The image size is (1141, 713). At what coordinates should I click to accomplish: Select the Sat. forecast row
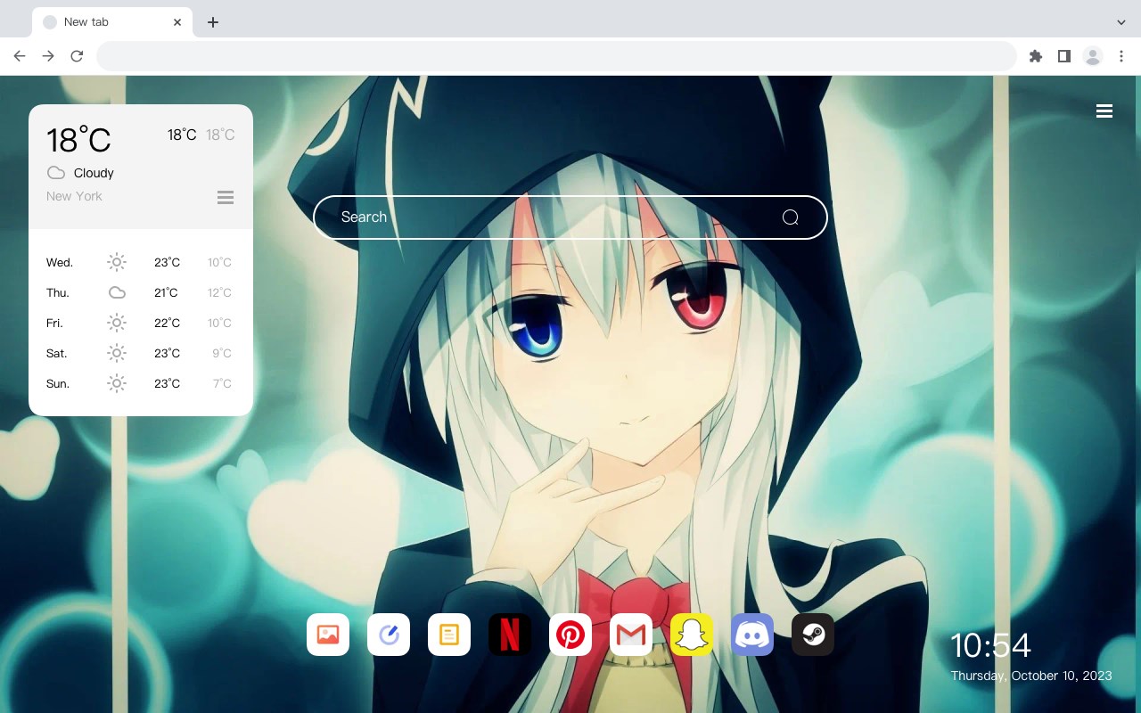click(141, 353)
